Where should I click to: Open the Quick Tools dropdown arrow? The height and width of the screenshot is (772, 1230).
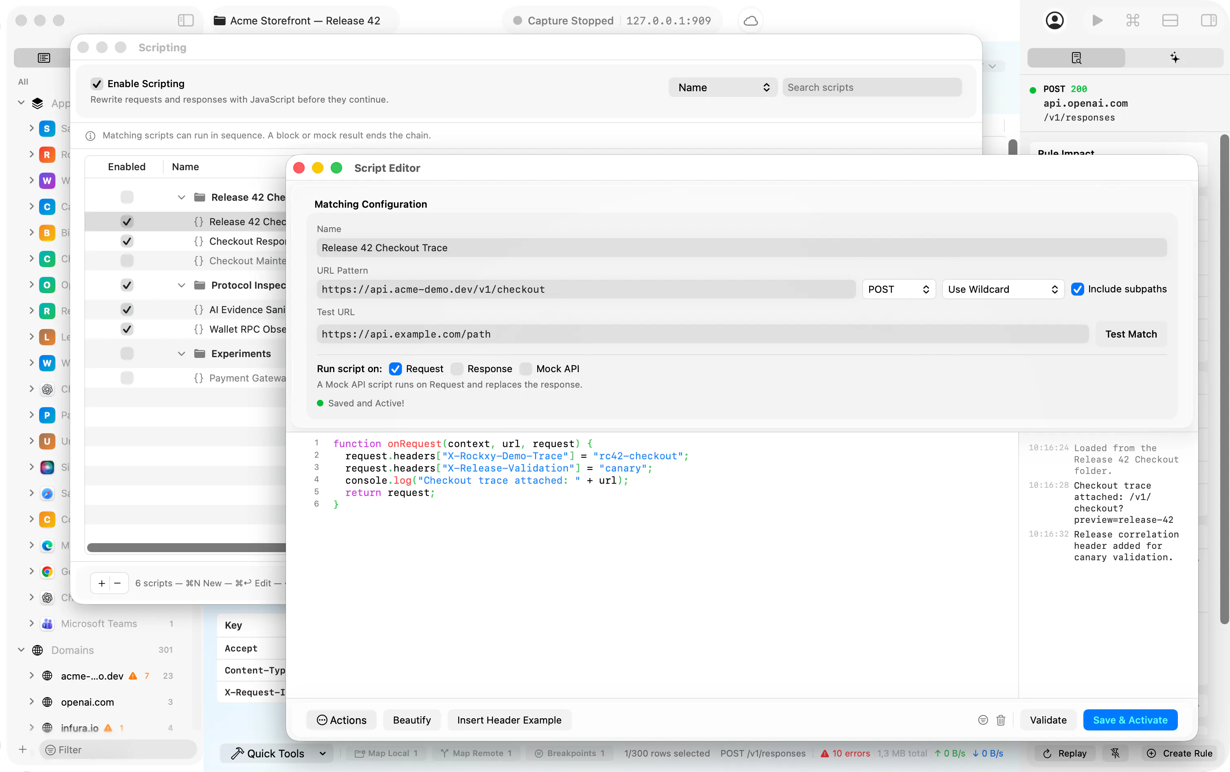(323, 753)
